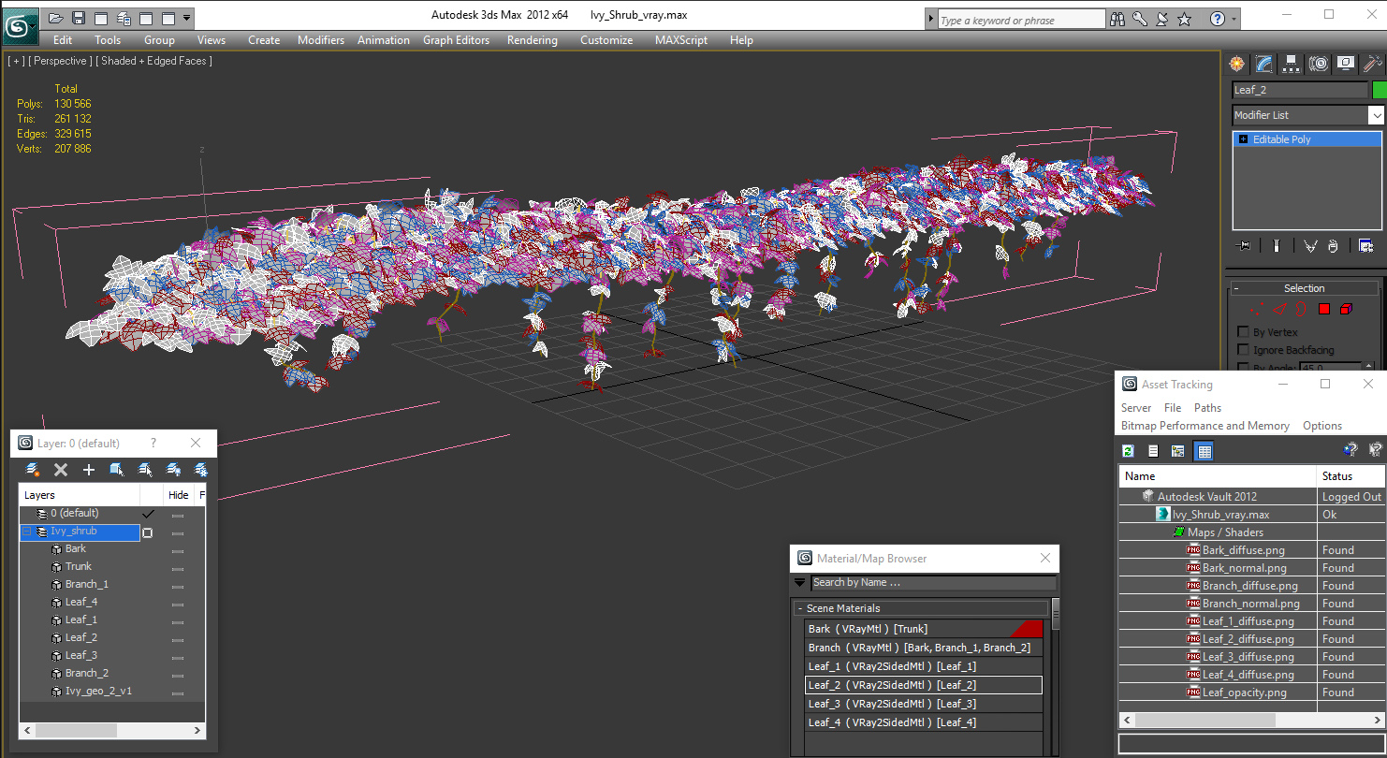1387x758 pixels.
Task: Open the Modifier List dropdown
Action: click(1376, 115)
